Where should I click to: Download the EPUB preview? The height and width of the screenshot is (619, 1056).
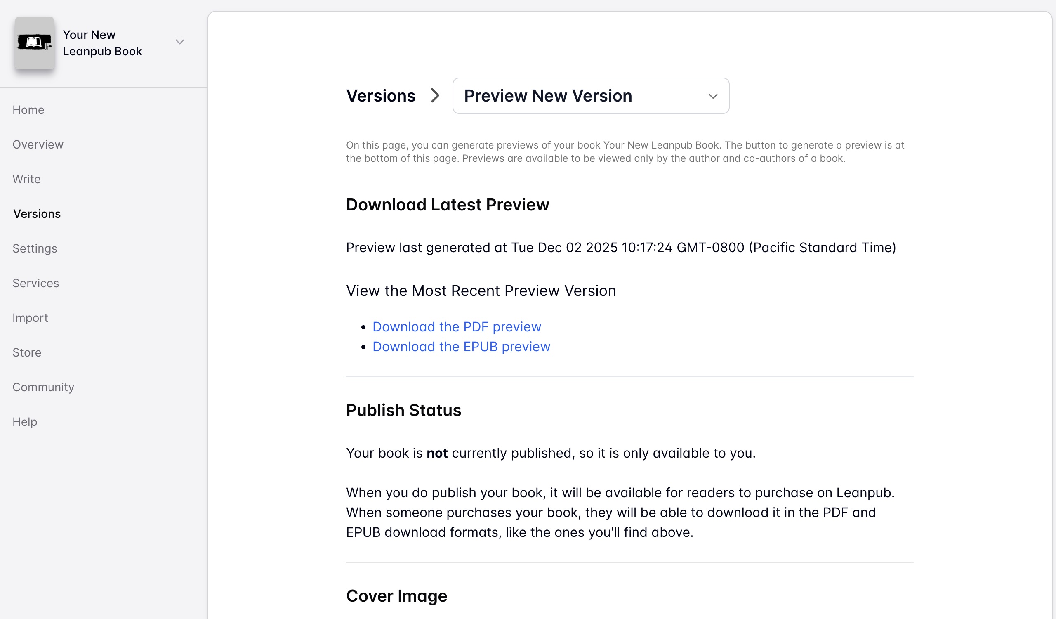tap(461, 347)
